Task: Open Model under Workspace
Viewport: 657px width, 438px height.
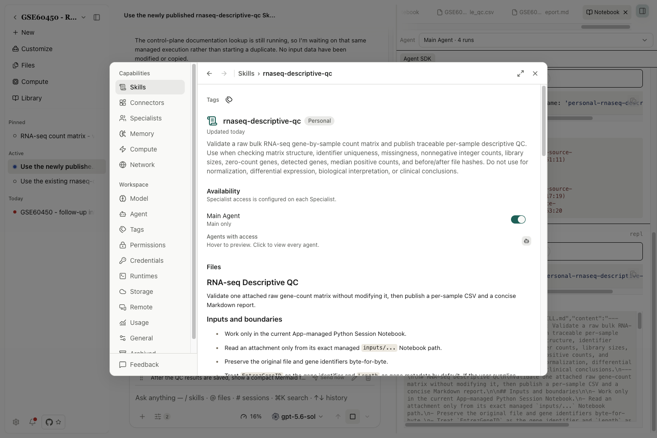Action: point(150,198)
